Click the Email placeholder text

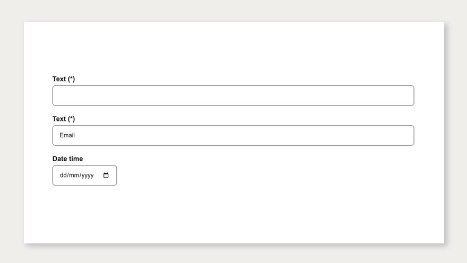coord(67,135)
